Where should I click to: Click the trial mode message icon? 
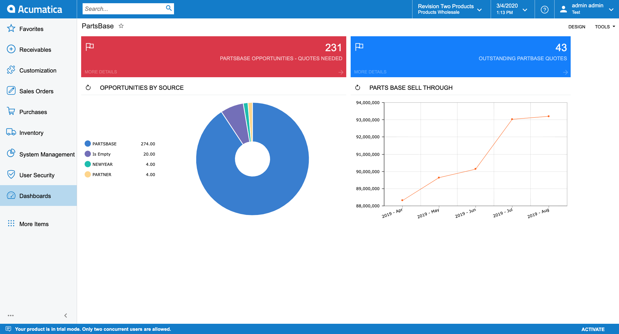(8, 329)
